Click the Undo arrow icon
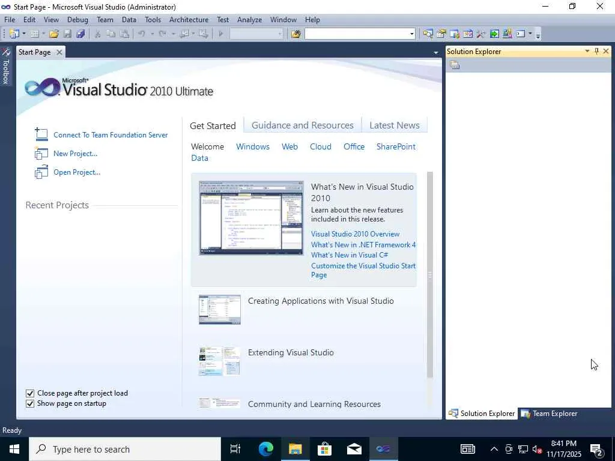 [142, 34]
